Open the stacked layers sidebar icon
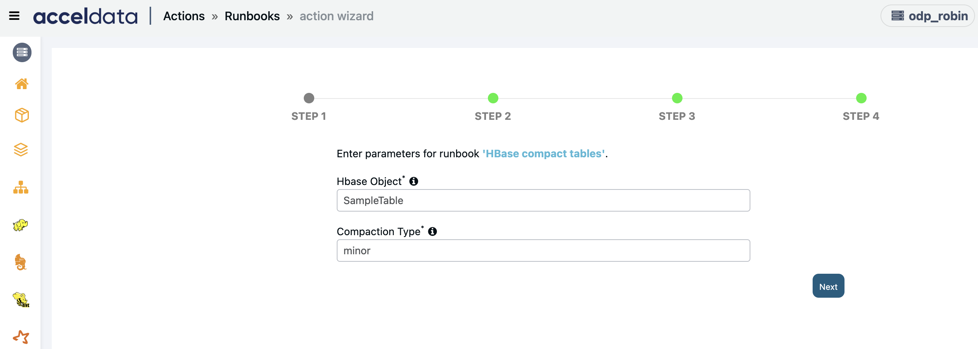 pos(21,150)
